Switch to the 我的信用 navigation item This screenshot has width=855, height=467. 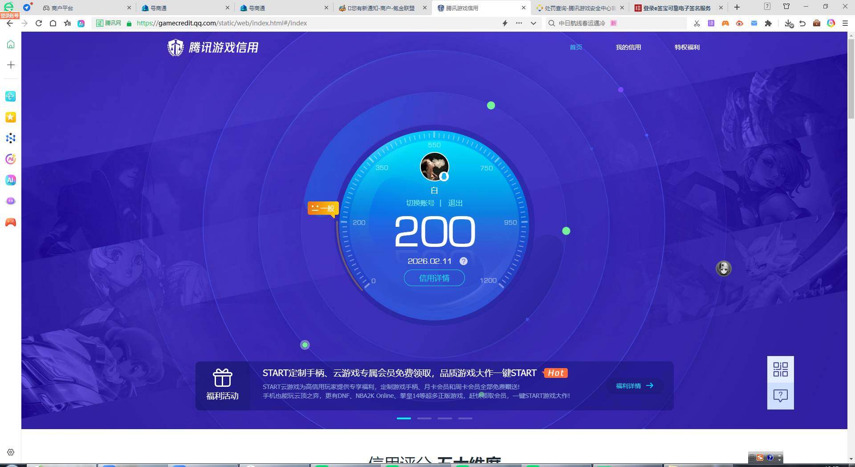click(x=628, y=47)
